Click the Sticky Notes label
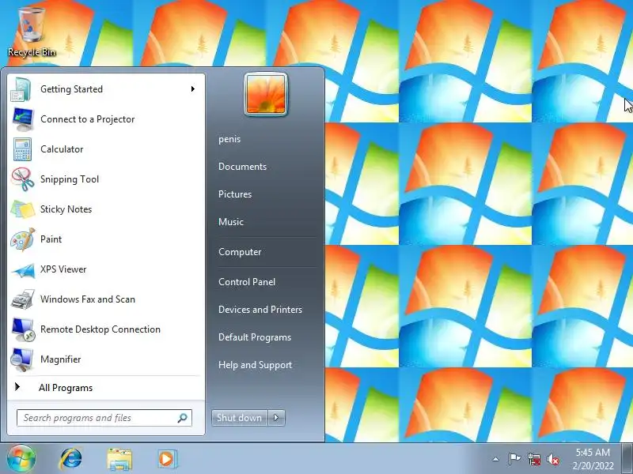Image resolution: width=633 pixels, height=474 pixels. click(66, 209)
